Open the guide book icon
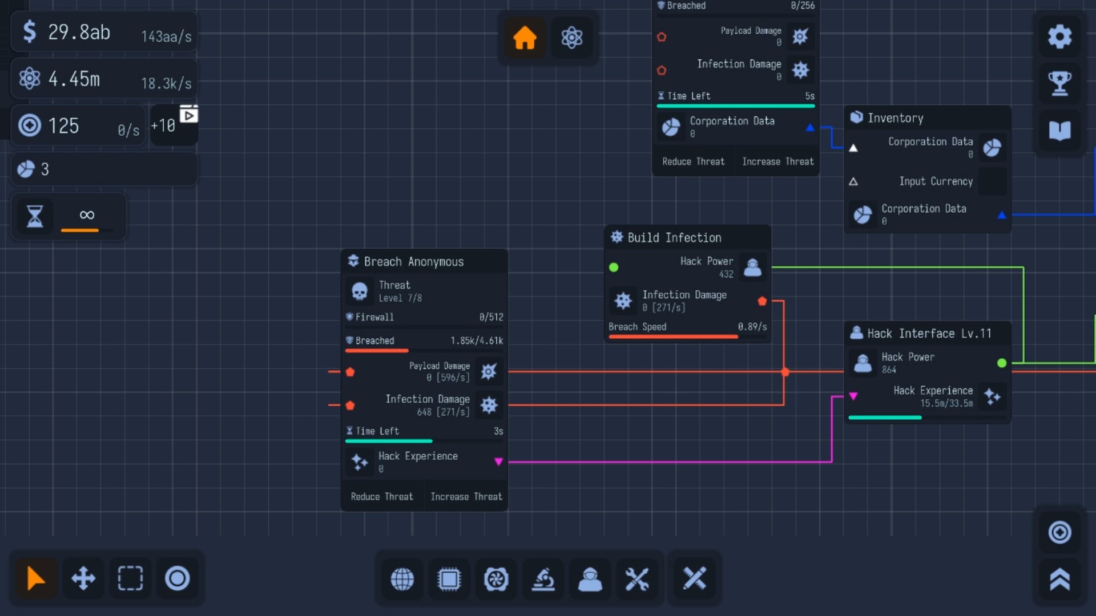1096x616 pixels. pos(1059,131)
